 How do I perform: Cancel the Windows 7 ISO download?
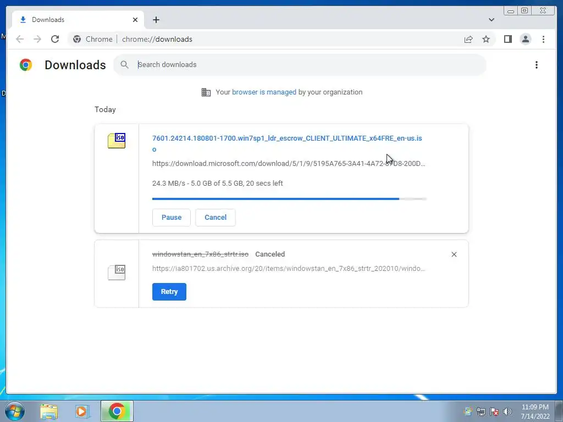click(x=216, y=218)
